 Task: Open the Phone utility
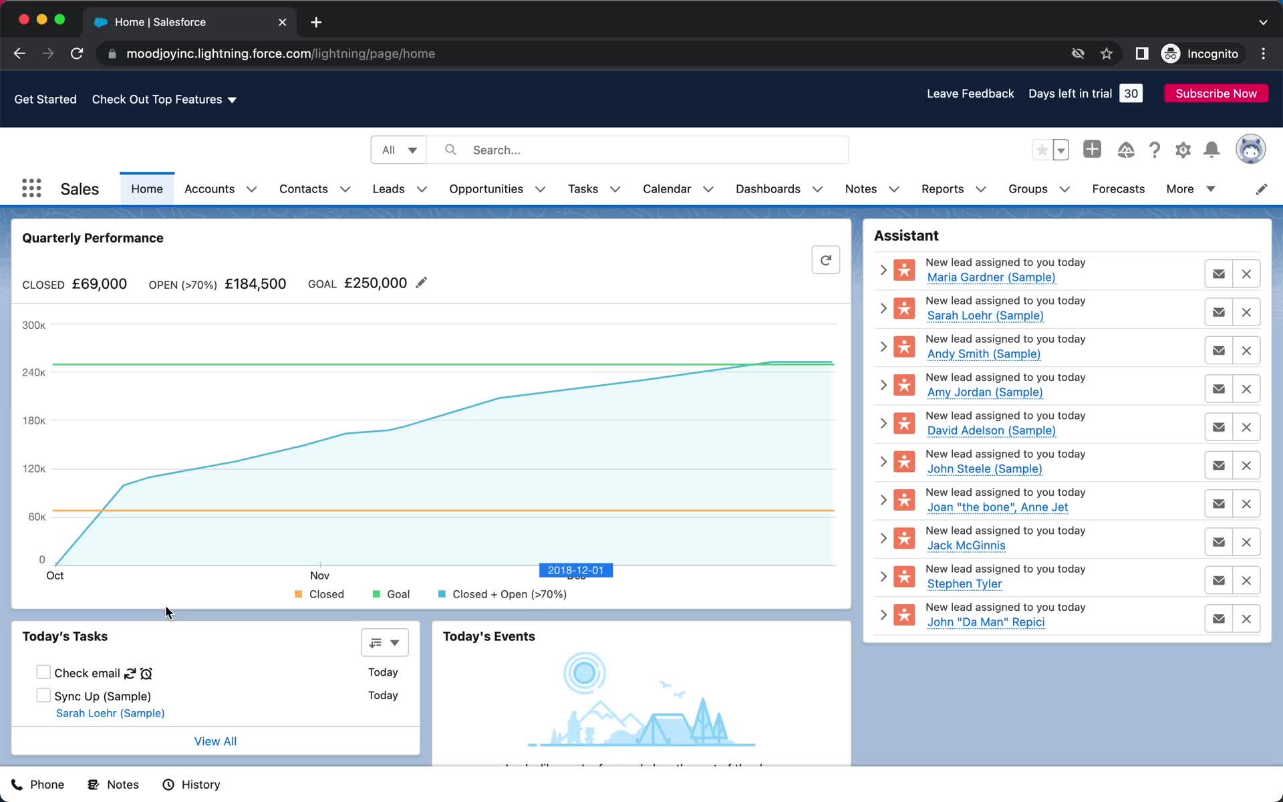pos(37,785)
